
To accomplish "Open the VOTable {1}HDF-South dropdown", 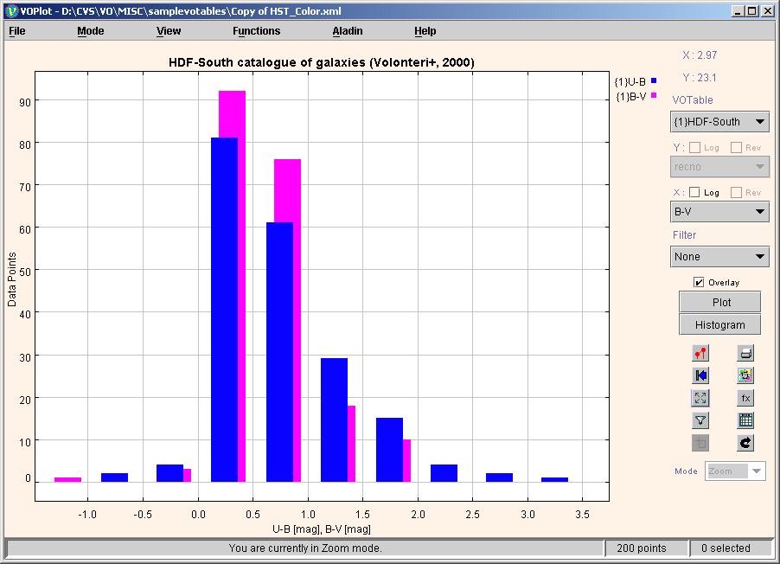I will [x=719, y=122].
